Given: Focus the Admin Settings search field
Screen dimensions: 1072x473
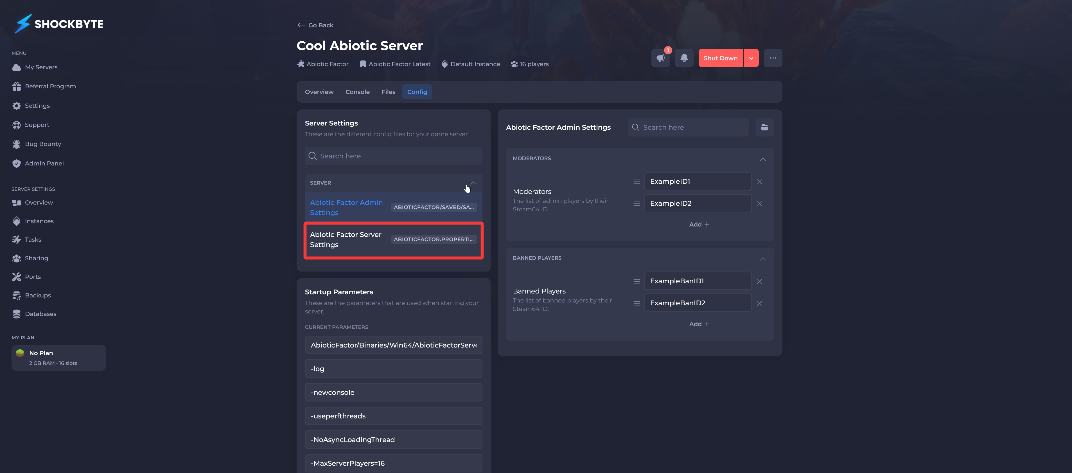Looking at the screenshot, I should [688, 127].
